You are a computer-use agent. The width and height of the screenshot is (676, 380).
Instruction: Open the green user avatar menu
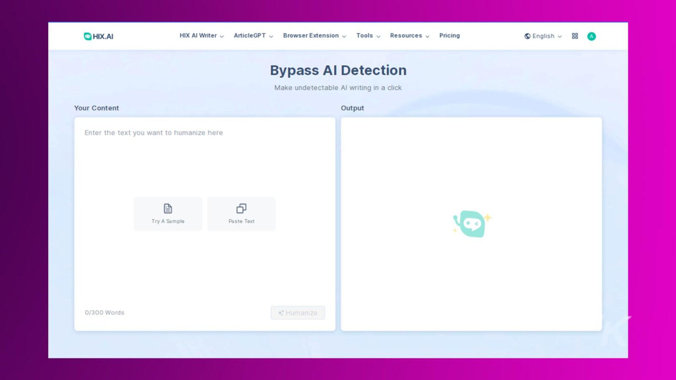pyautogui.click(x=591, y=36)
